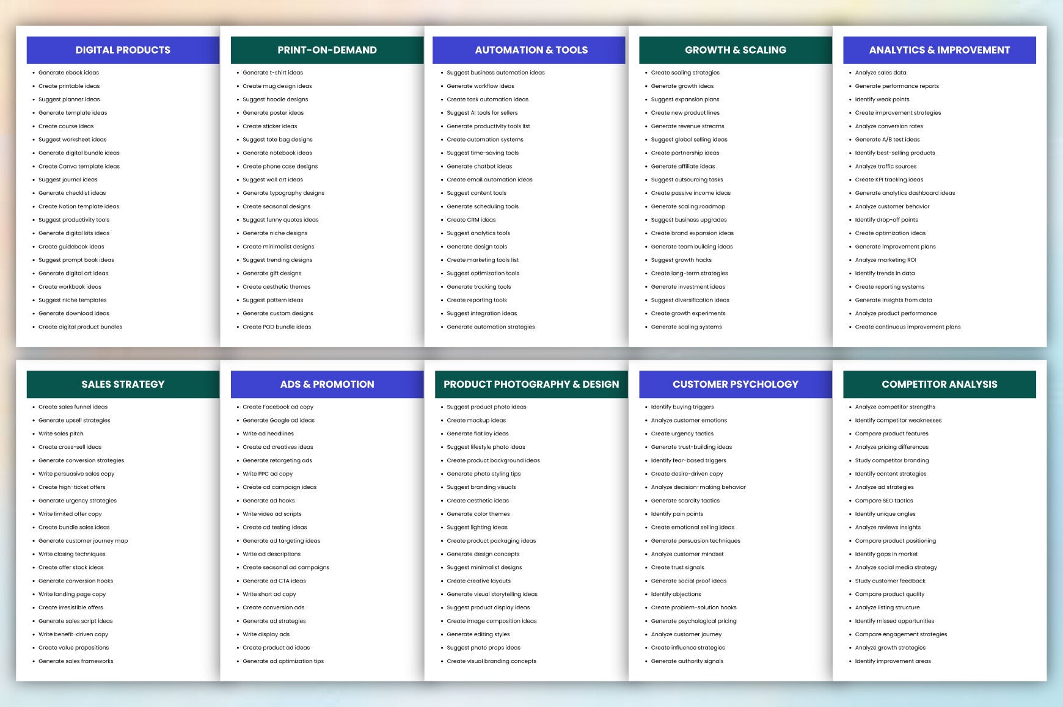Click 'Analyze competitor strengths'
1063x707 pixels.
[895, 407]
